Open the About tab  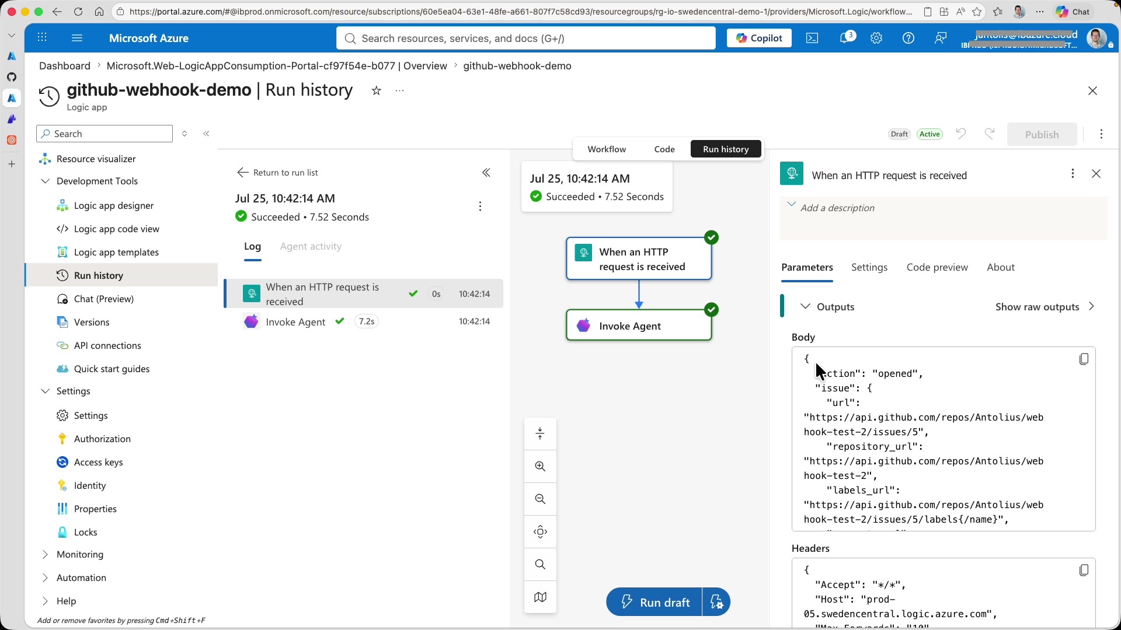point(1001,268)
